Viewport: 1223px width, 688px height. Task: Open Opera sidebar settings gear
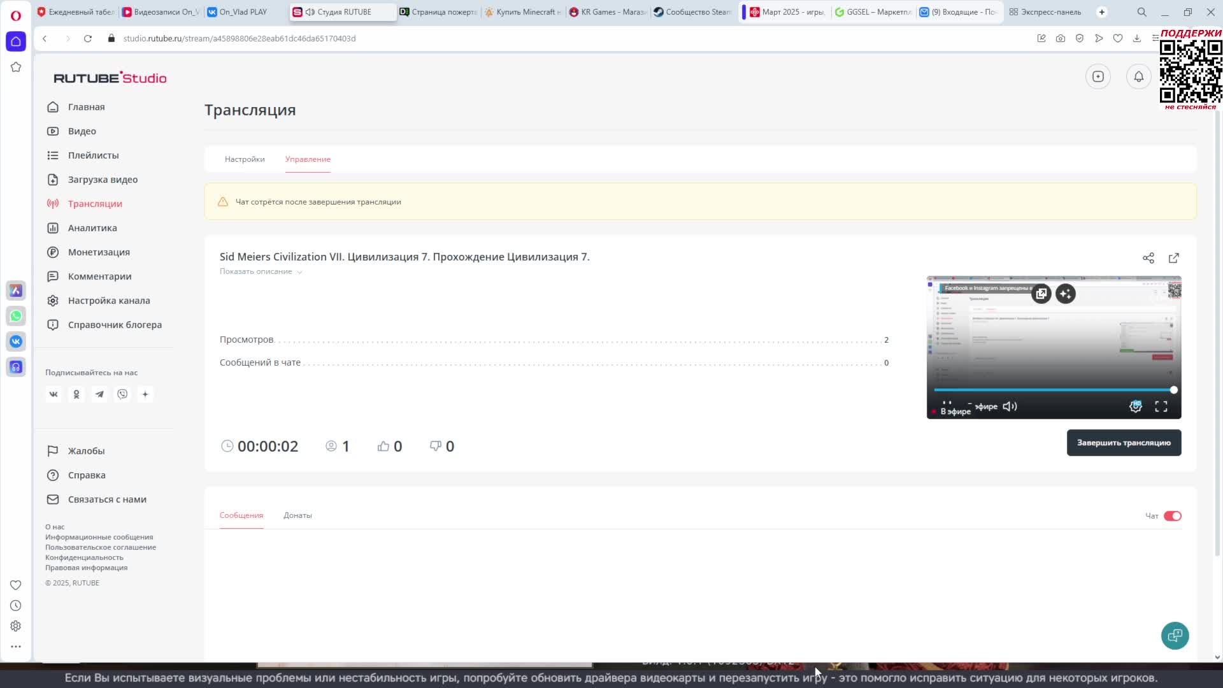(16, 626)
